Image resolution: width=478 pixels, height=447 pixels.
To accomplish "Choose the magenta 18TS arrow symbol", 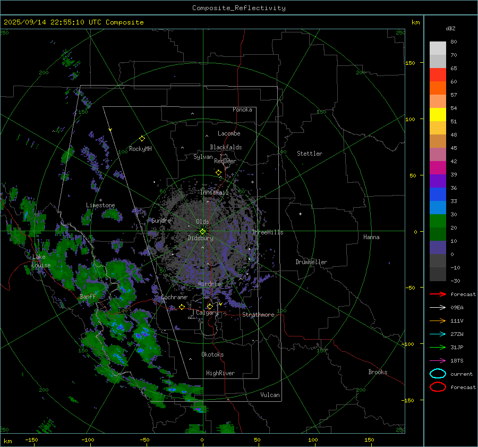I will tap(438, 361).
